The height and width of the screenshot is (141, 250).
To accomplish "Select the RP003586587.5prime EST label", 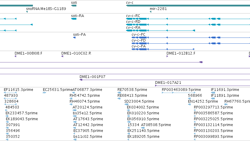I will [213, 113].
